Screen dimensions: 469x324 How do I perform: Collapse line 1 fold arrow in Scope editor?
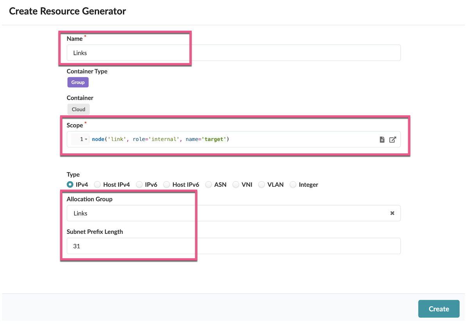pyautogui.click(x=86, y=139)
